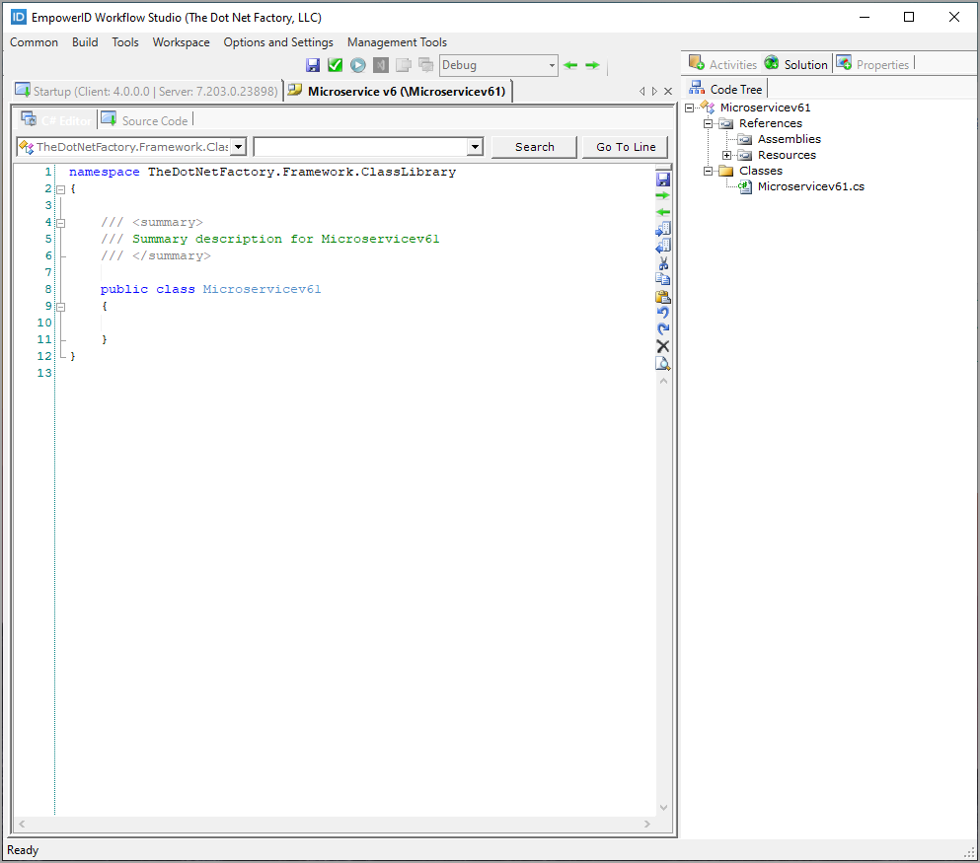Click the blue Undo arrow icon

[x=663, y=313]
